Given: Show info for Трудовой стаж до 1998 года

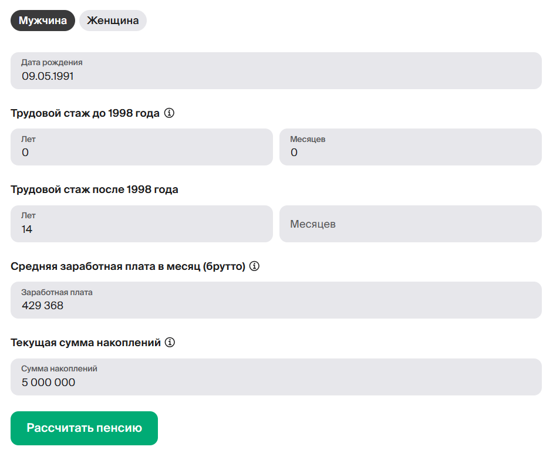Looking at the screenshot, I should [x=169, y=113].
